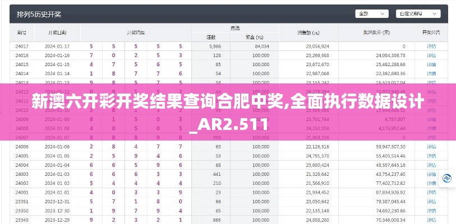Select period number 24016
Viewport: 456px width, 224px height.
click(22, 55)
